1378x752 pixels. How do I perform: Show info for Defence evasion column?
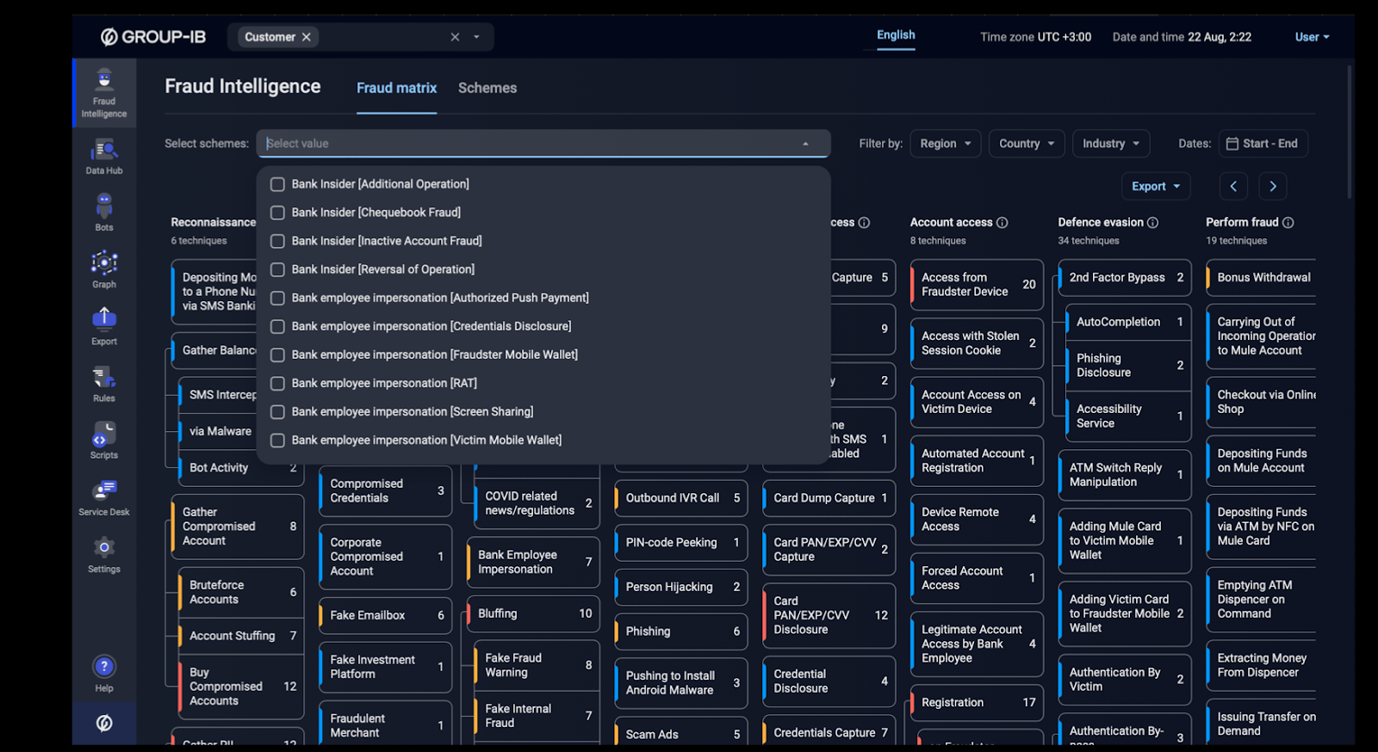(x=1152, y=222)
